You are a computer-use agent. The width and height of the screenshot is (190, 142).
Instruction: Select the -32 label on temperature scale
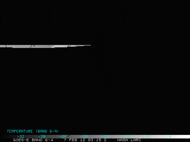[x=21, y=137]
